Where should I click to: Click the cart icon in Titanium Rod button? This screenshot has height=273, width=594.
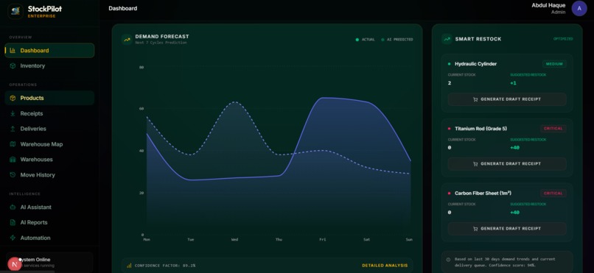(x=475, y=164)
